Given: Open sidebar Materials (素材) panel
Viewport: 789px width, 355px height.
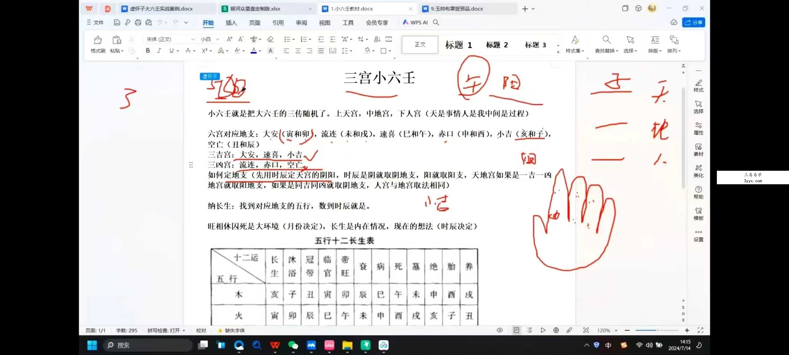Looking at the screenshot, I should 698,150.
